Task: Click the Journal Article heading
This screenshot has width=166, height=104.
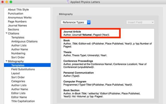Action: click(72, 32)
